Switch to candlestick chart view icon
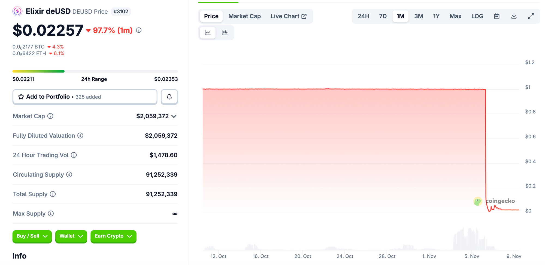The width and height of the screenshot is (545, 265). click(x=225, y=33)
